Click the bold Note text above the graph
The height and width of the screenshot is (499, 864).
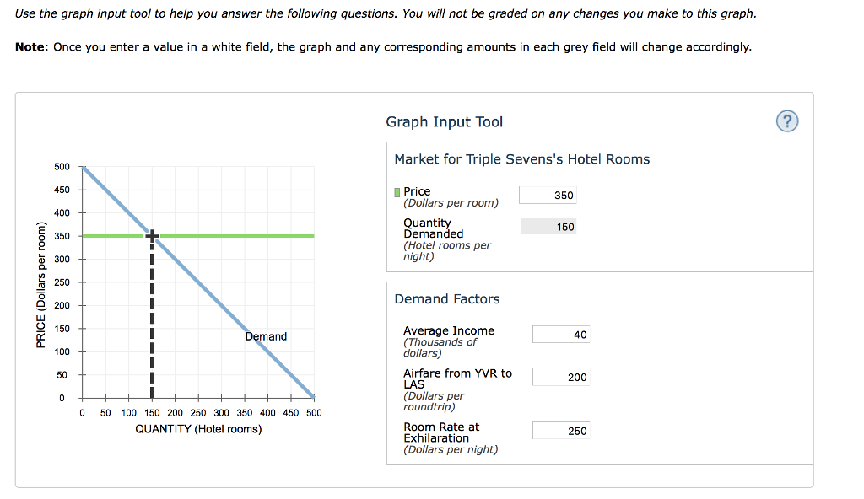[x=30, y=46]
